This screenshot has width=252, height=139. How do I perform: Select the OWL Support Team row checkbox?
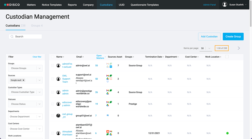[53, 79]
